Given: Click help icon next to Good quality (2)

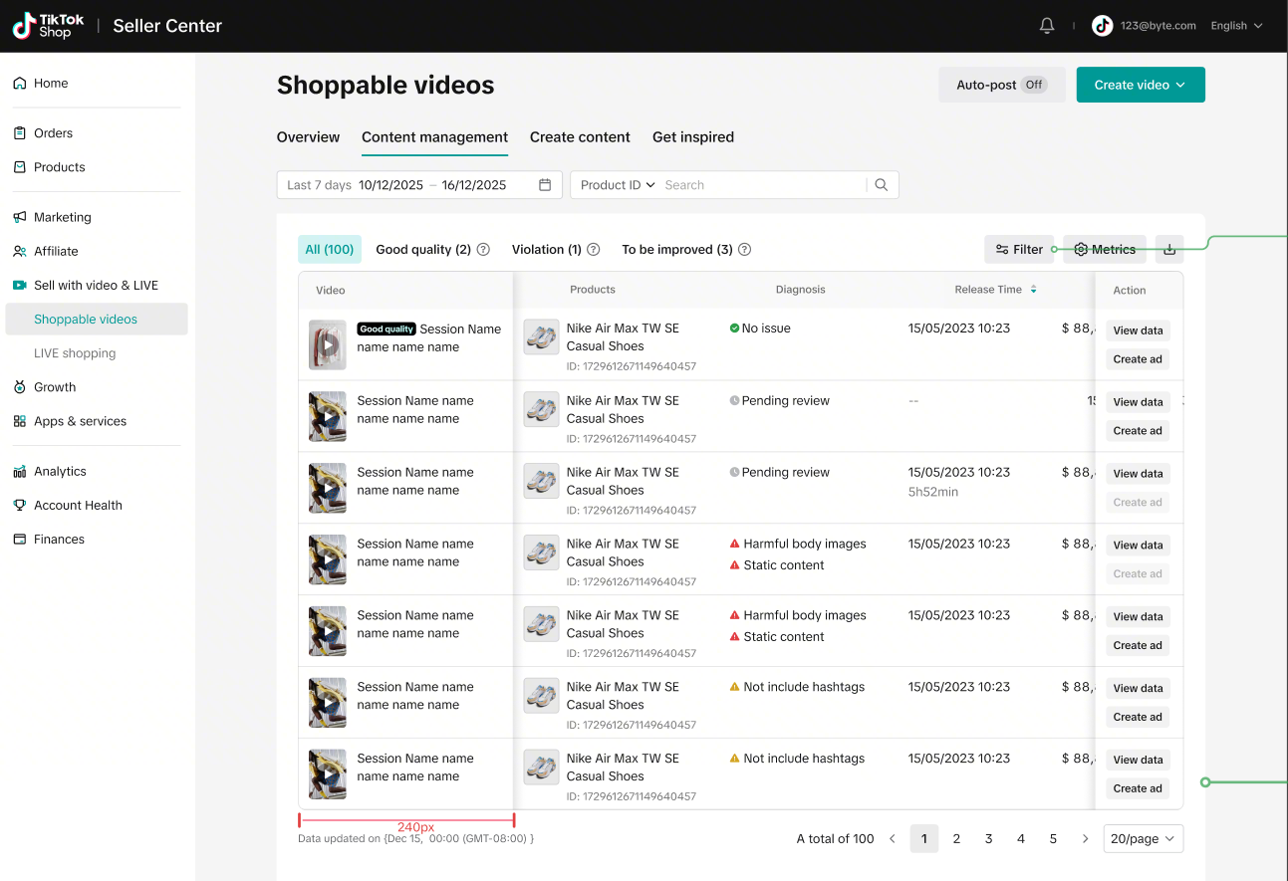Looking at the screenshot, I should click(x=483, y=250).
